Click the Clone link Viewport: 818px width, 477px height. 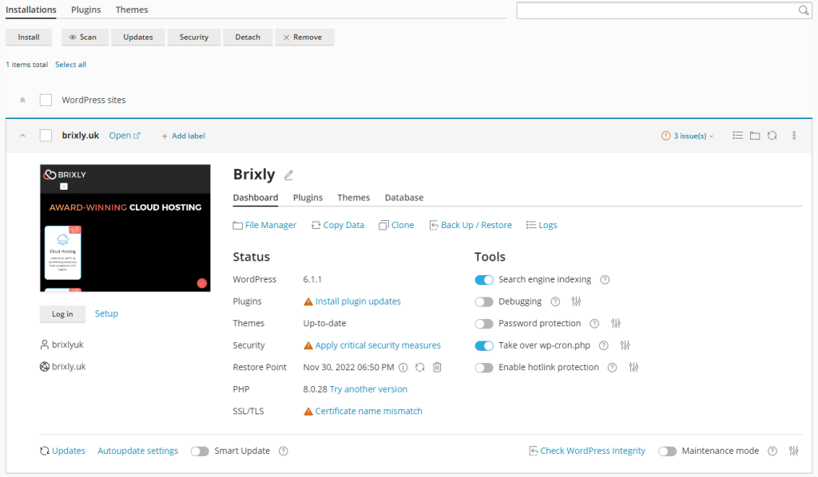click(x=396, y=225)
